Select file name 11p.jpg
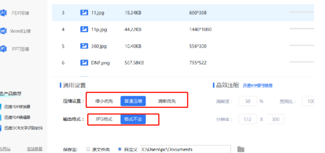The width and height of the screenshot is (325, 153). [99, 30]
